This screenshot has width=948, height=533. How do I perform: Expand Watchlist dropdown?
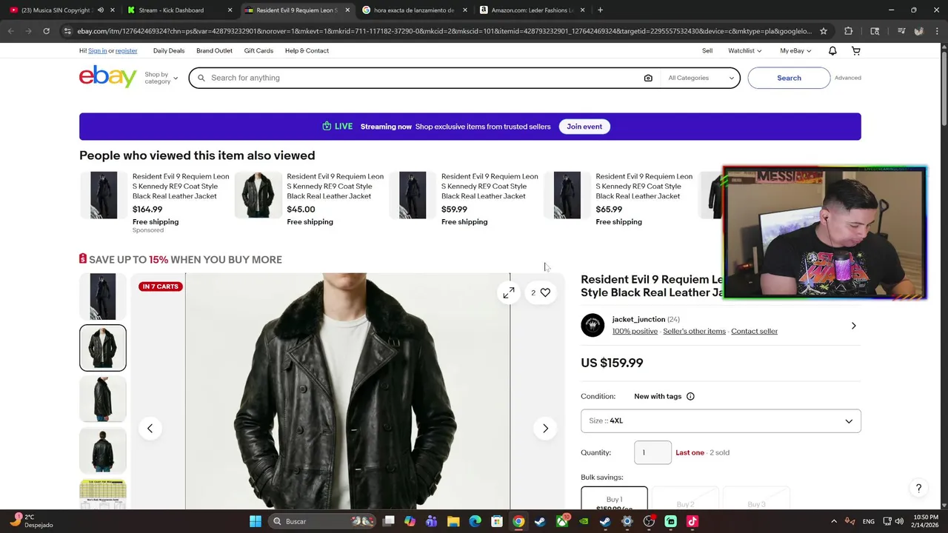[x=744, y=51]
